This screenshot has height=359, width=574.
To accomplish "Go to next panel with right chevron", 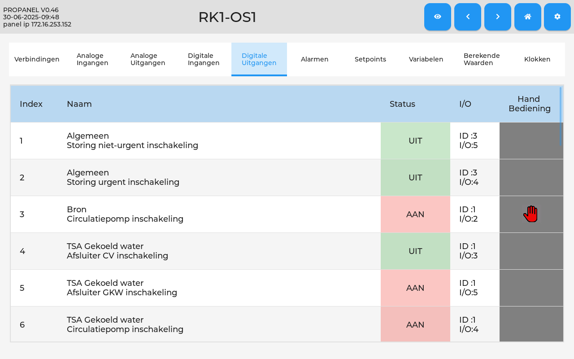I will 498,17.
